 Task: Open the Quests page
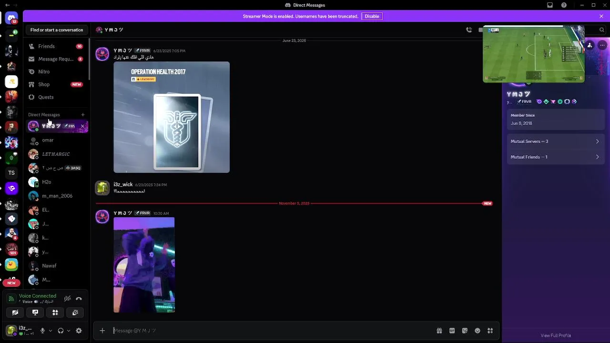coord(57,97)
